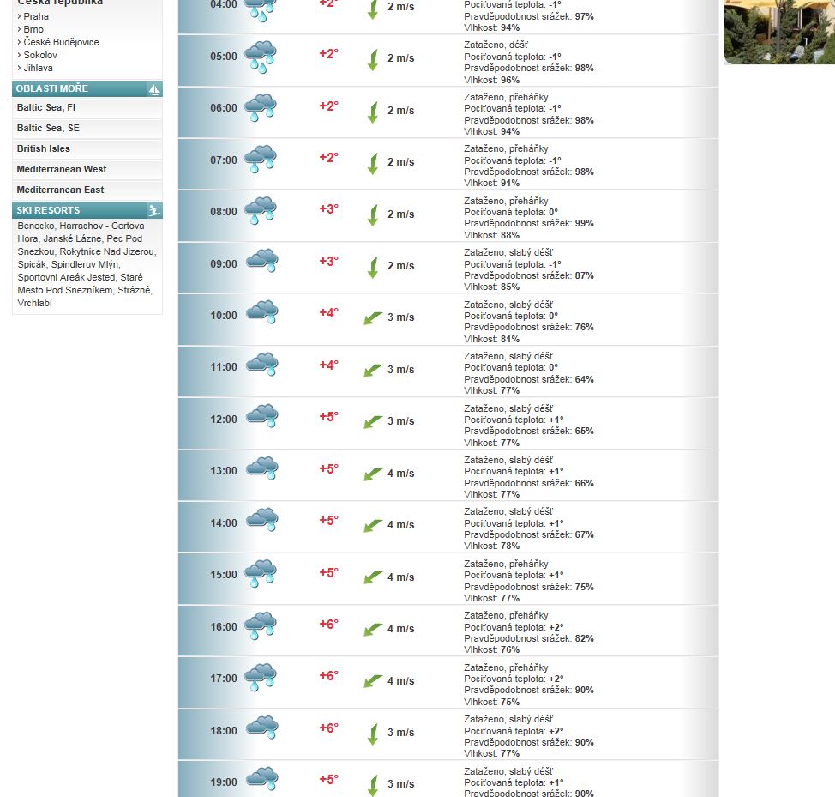
Task: Open the Brno city link
Action: click(33, 29)
